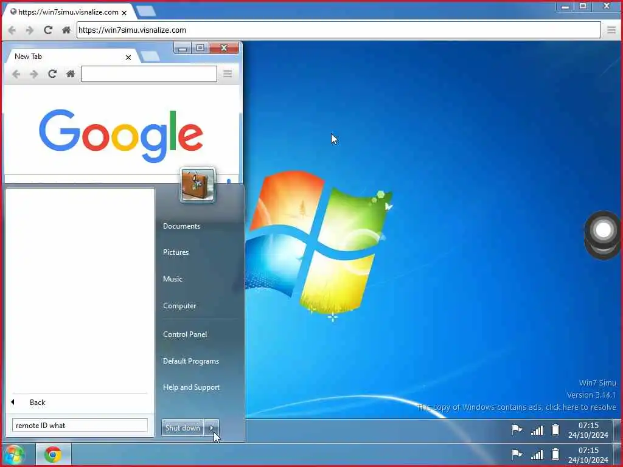623x467 pixels.
Task: Click the Shut down button
Action: coord(183,427)
